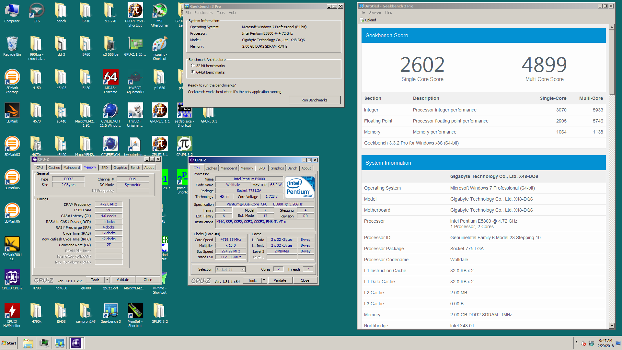Viewport: 622px width, 350px height.
Task: Open Tools dropdown arrow in CPU tab CPU-Z window
Action: [264, 280]
